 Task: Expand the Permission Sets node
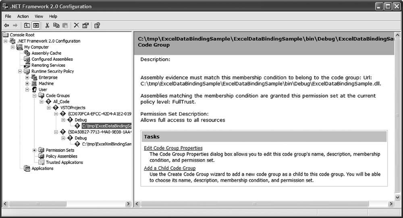point(34,150)
